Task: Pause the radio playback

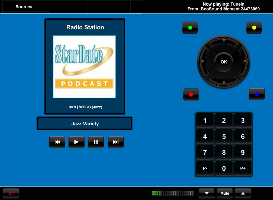Action: coord(96,142)
